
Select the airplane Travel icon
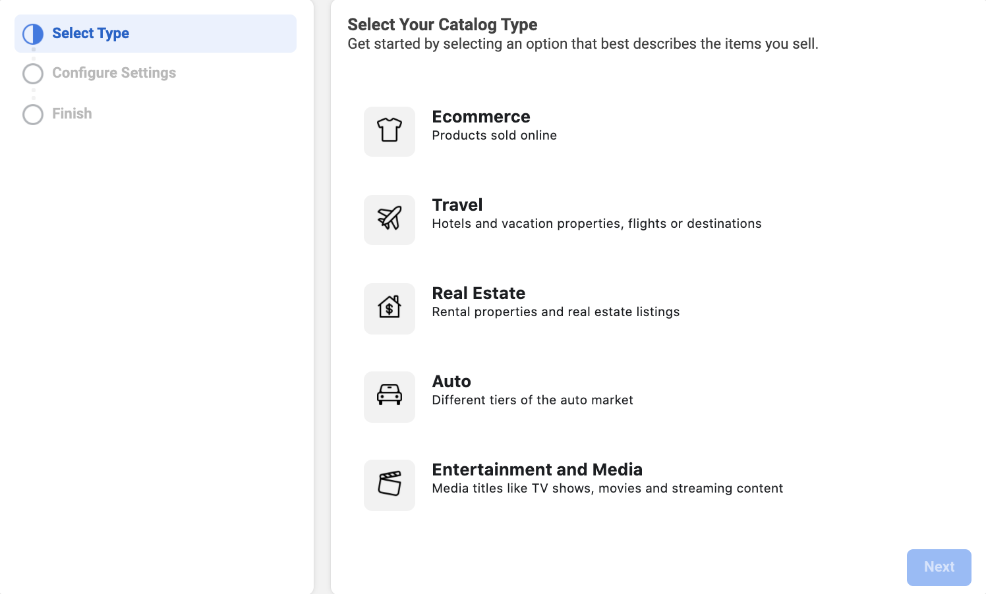[389, 219]
